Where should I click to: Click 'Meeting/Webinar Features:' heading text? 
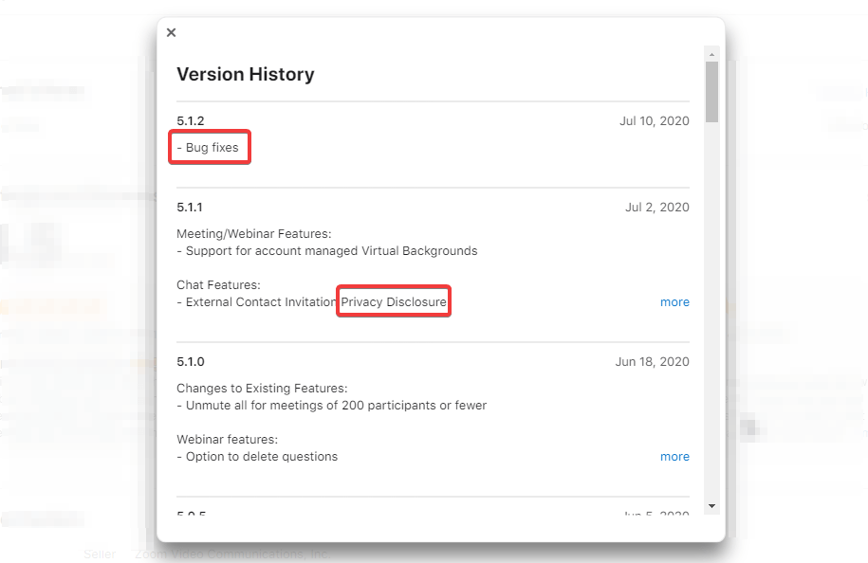(x=254, y=234)
